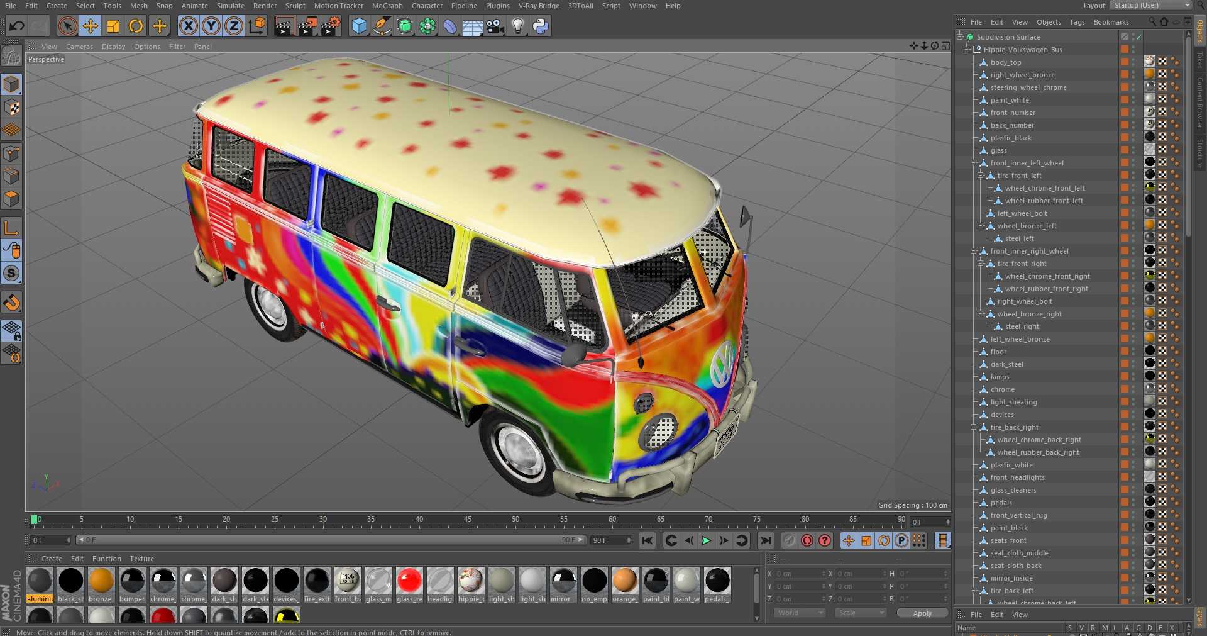Go to end of animation

pyautogui.click(x=765, y=540)
